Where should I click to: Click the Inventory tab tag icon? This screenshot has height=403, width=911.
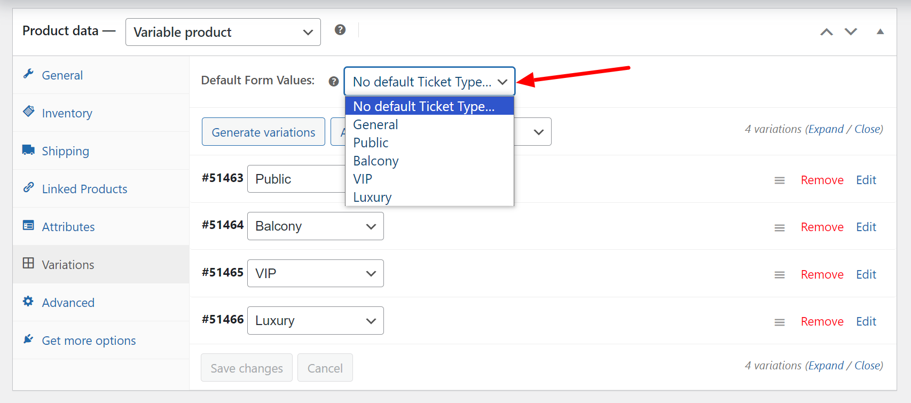28,111
